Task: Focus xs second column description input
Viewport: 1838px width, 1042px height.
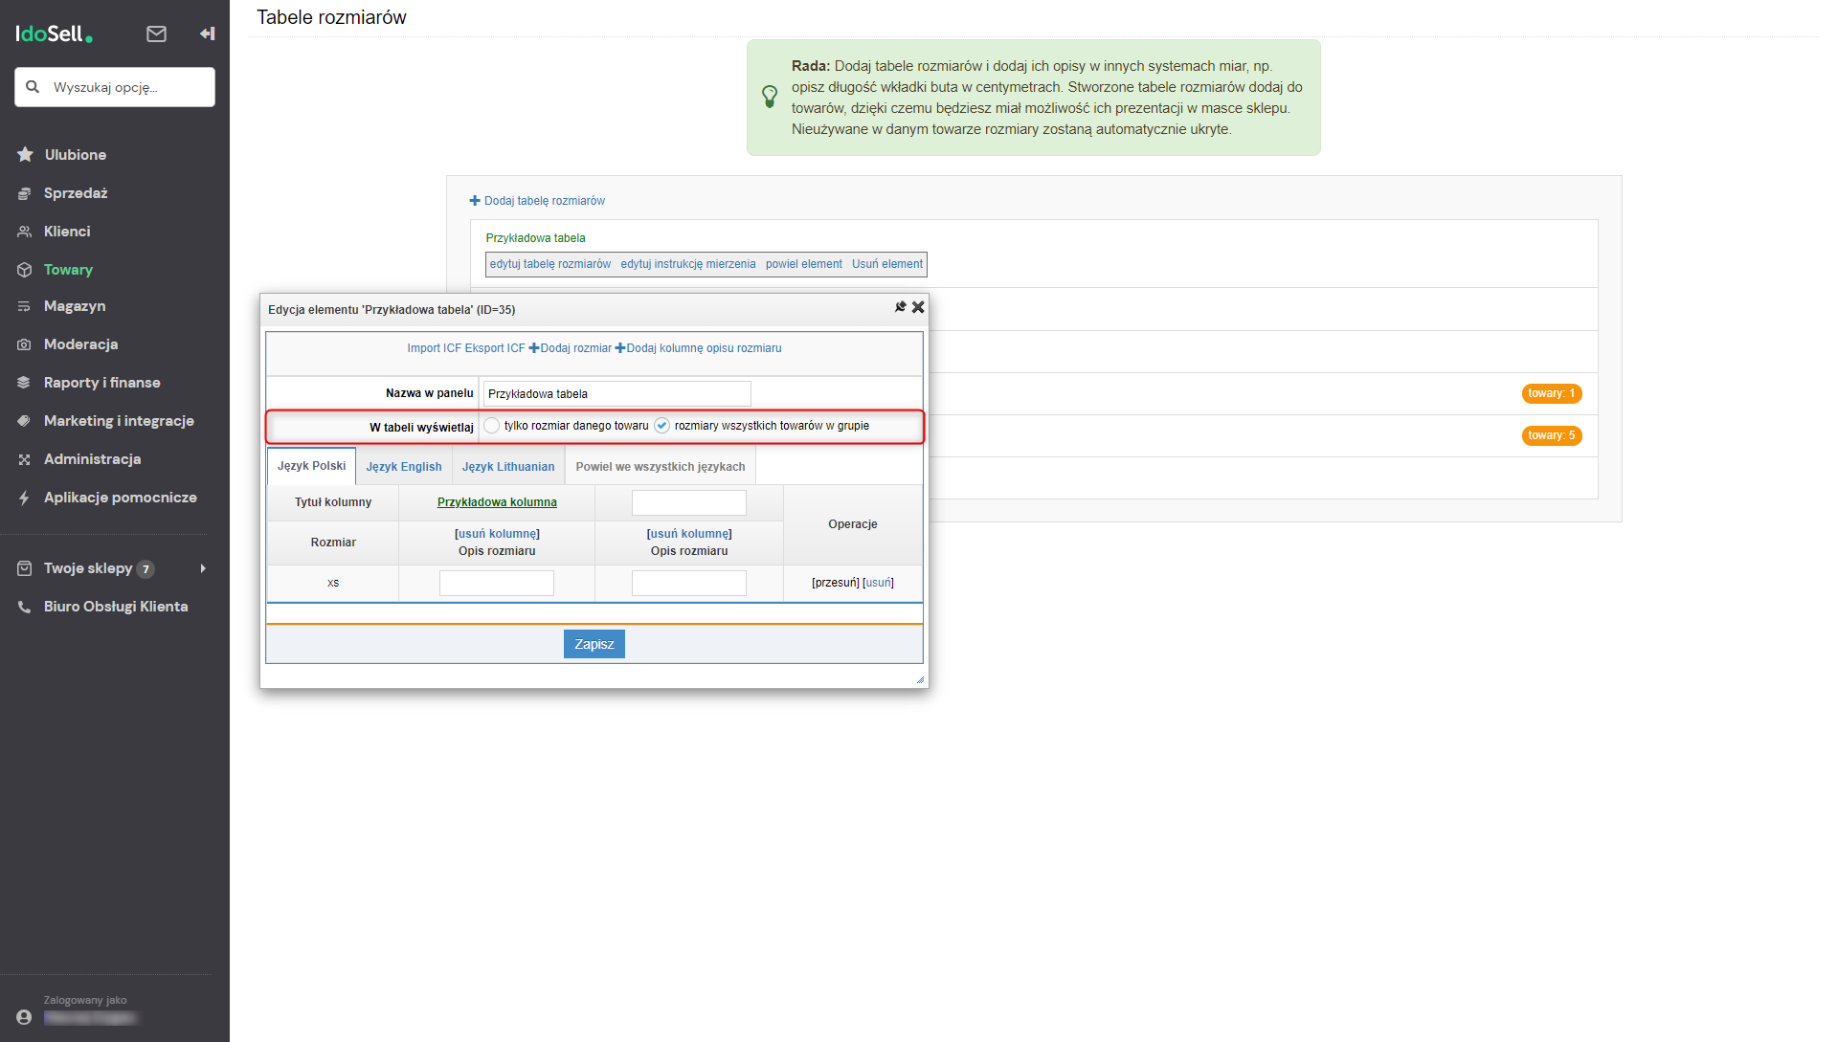Action: coord(689,583)
